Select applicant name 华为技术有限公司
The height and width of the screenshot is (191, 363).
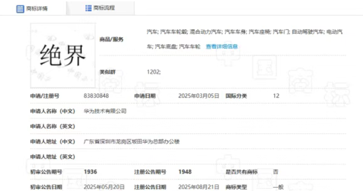point(105,111)
